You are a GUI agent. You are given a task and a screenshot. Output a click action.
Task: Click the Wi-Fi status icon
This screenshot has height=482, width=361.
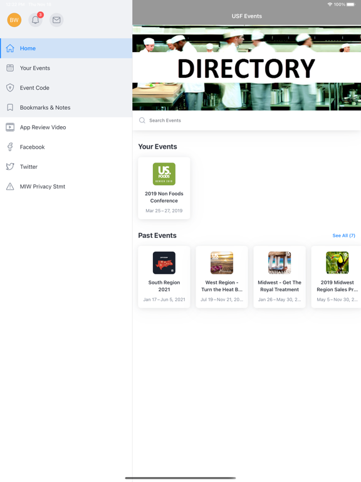(330, 4)
